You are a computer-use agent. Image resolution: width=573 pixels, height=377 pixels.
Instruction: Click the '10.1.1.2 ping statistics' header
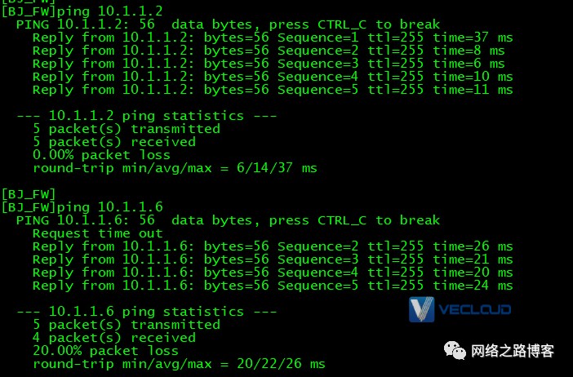[x=147, y=116]
